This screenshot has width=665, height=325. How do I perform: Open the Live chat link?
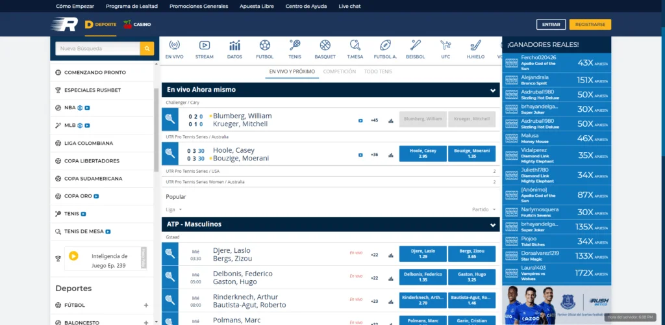[349, 6]
